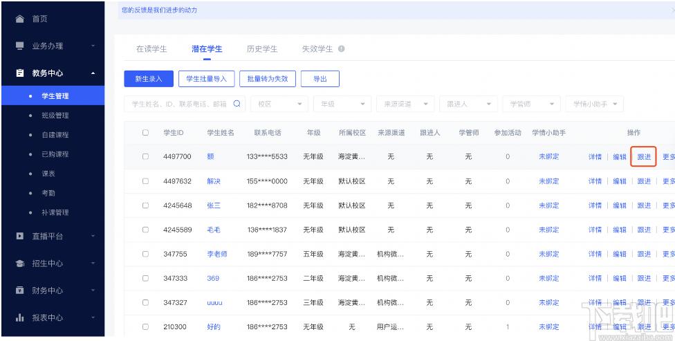This screenshot has width=675, height=341.
Task: Check the row for student 4497700
Action: (145, 157)
